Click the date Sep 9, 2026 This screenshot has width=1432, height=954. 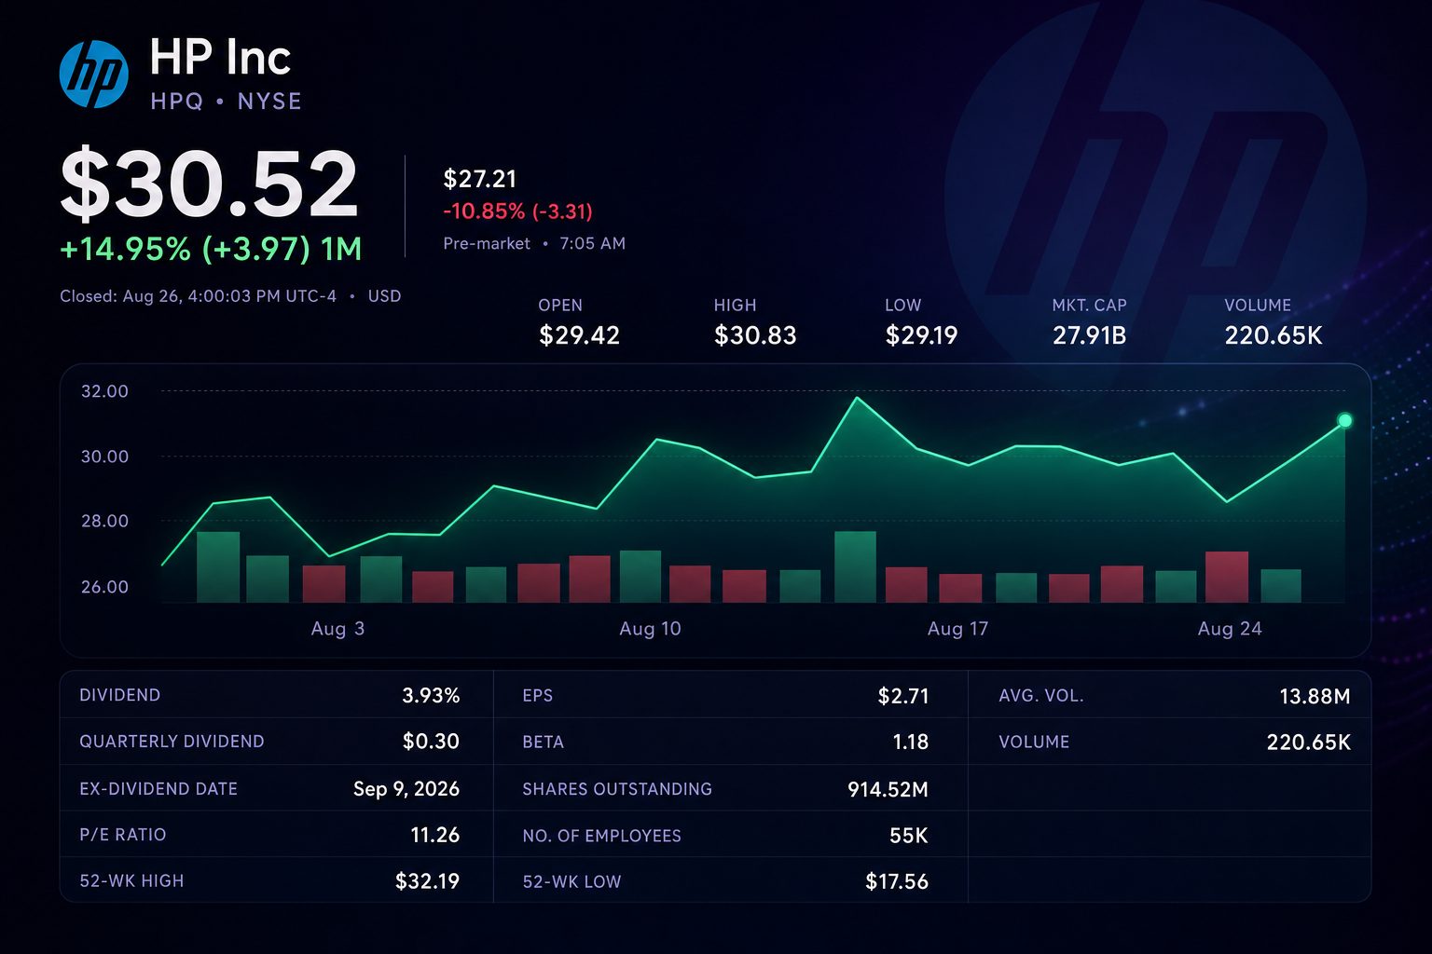point(406,789)
